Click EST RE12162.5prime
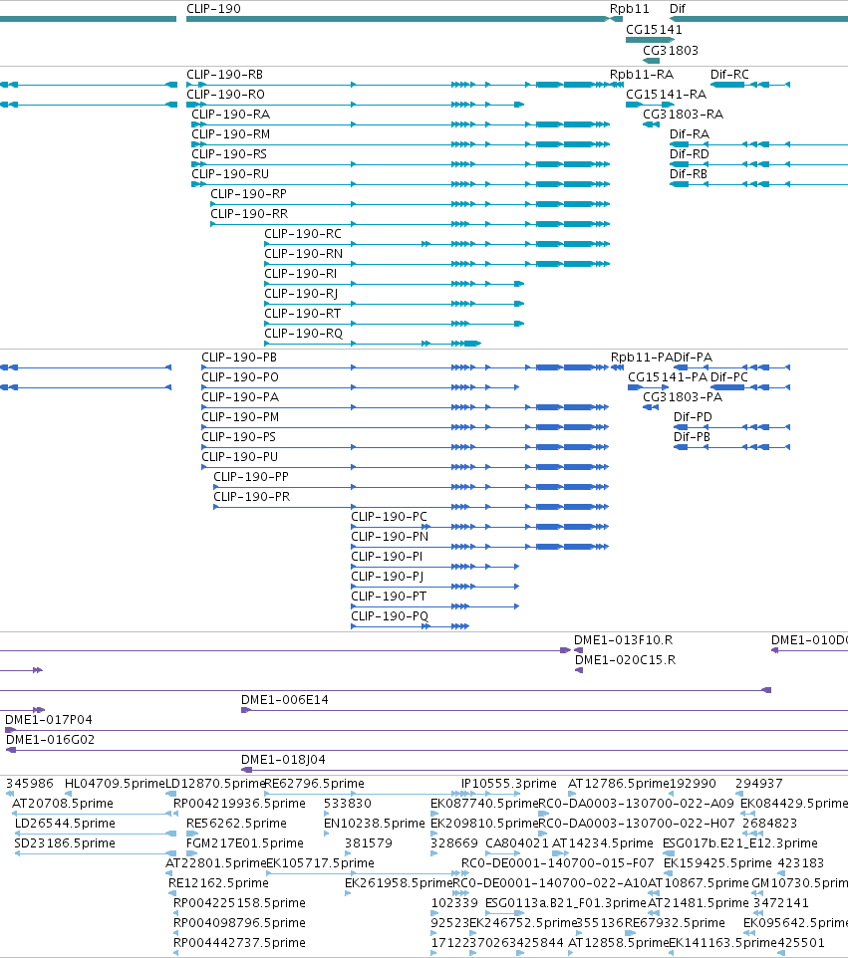 pyautogui.click(x=218, y=883)
